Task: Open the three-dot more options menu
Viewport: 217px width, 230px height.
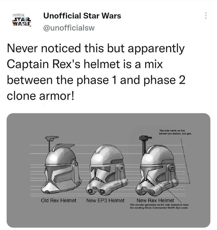Action: (206, 16)
